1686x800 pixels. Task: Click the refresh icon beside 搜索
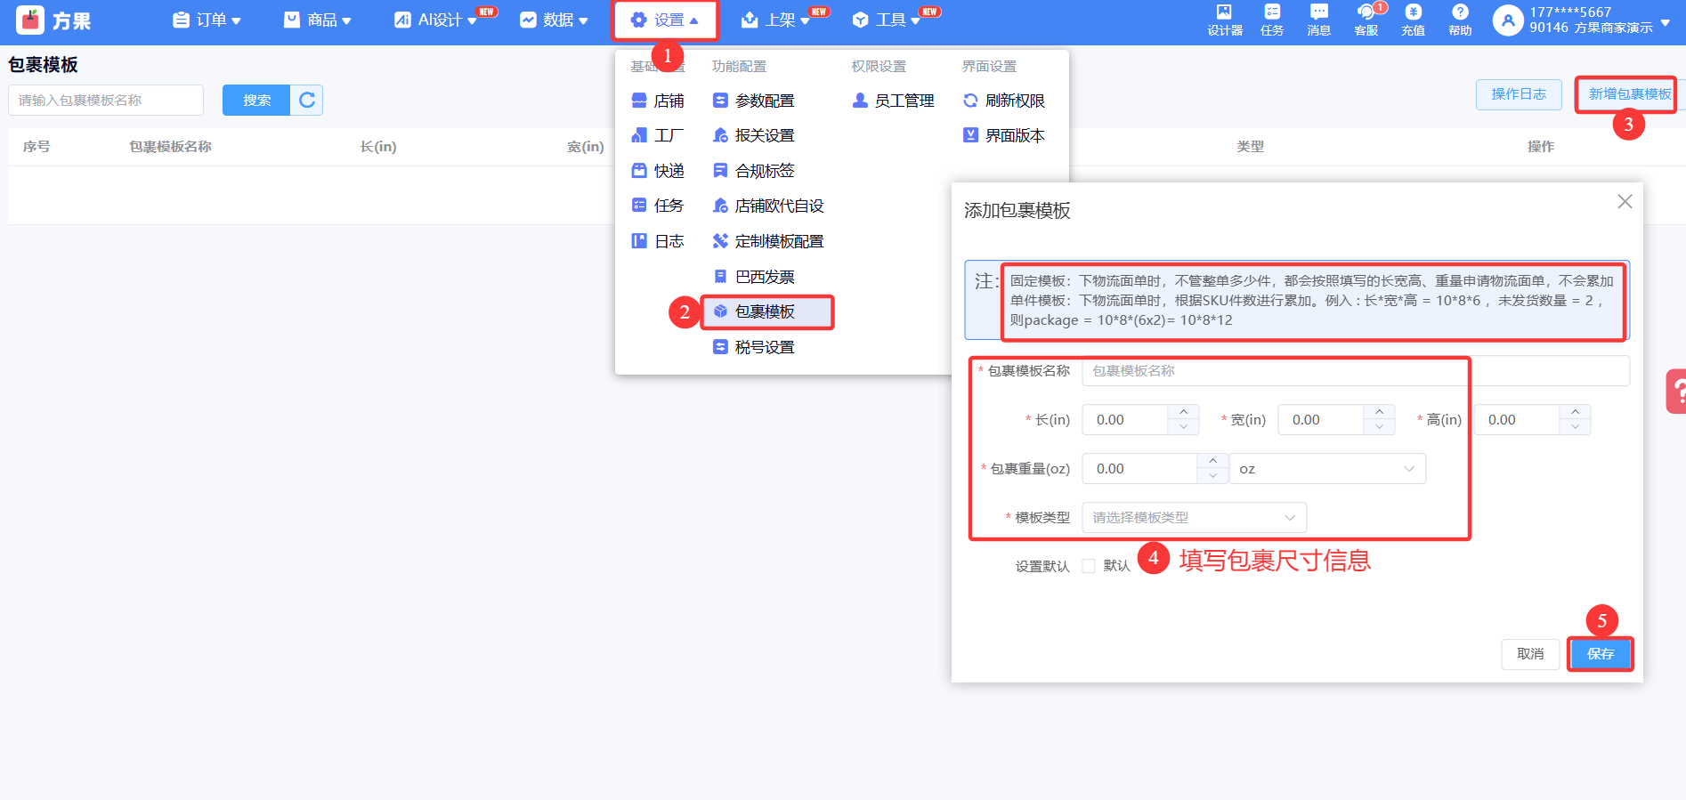click(307, 101)
